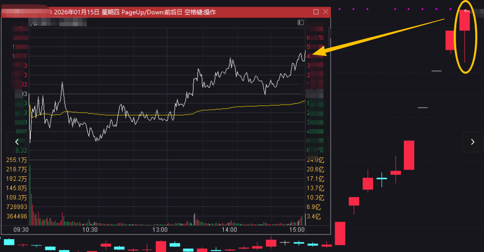Select the cyan doji candle on right
The height and width of the screenshot is (252, 484).
coord(382,178)
